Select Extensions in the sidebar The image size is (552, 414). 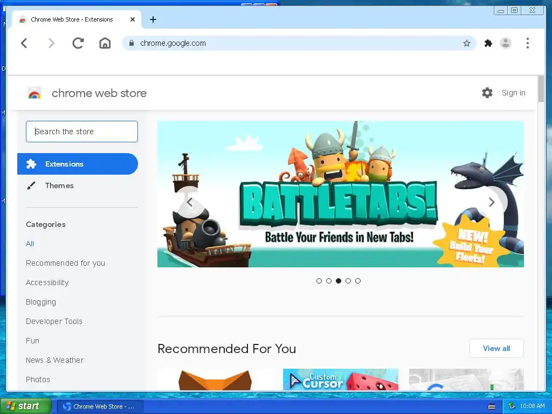pyautogui.click(x=78, y=164)
